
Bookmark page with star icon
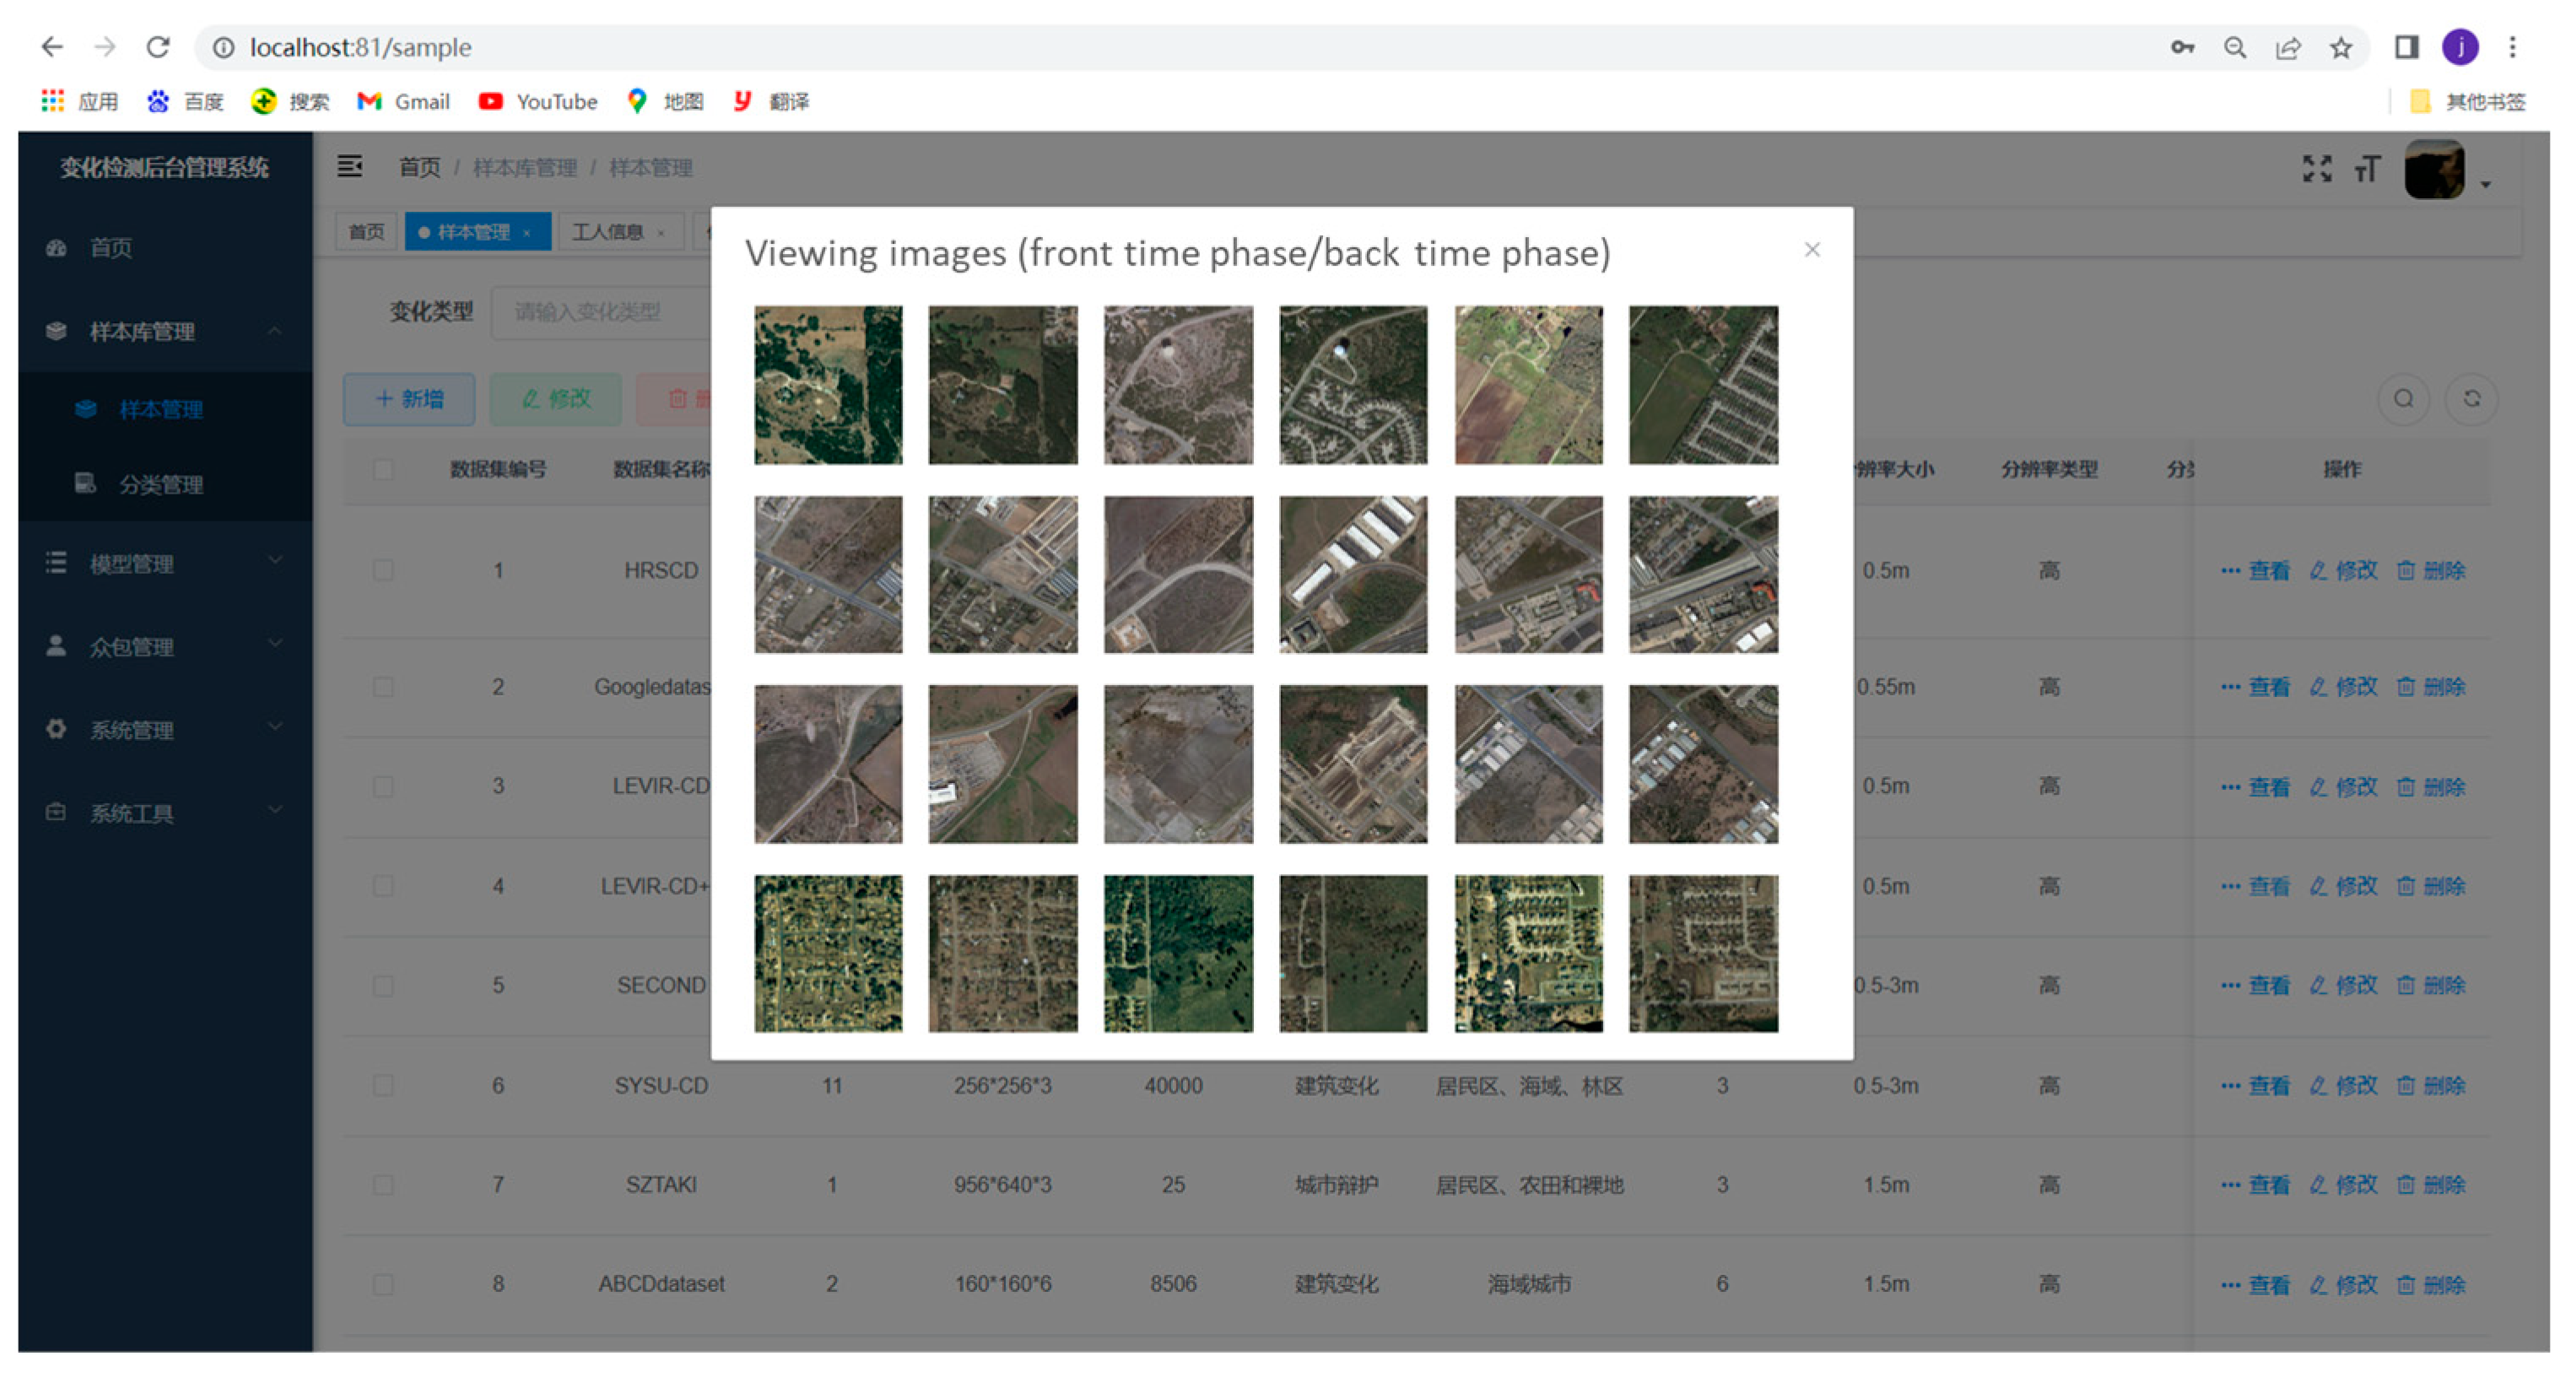coord(2340,47)
